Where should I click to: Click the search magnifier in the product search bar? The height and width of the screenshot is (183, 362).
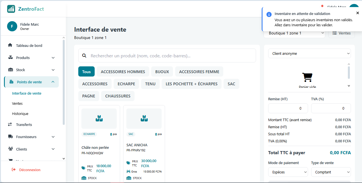tap(84, 56)
